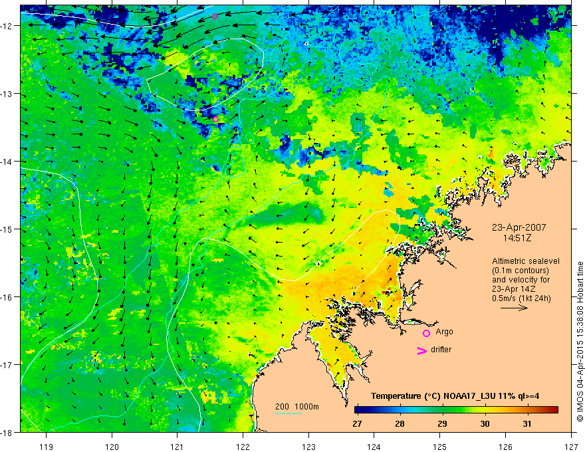
Task: Click the color bar label 30
Action: pos(485,424)
